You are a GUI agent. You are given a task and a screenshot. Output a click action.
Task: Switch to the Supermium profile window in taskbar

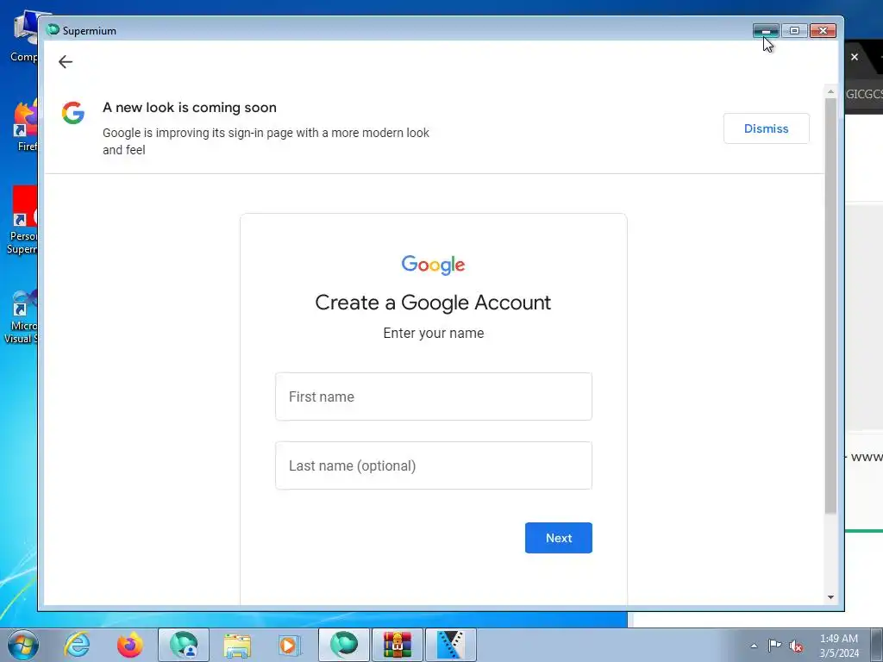184,645
